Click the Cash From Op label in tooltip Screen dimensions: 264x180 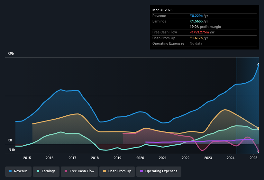(x=164, y=38)
